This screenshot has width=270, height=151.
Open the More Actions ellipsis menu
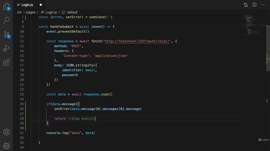tap(263, 5)
